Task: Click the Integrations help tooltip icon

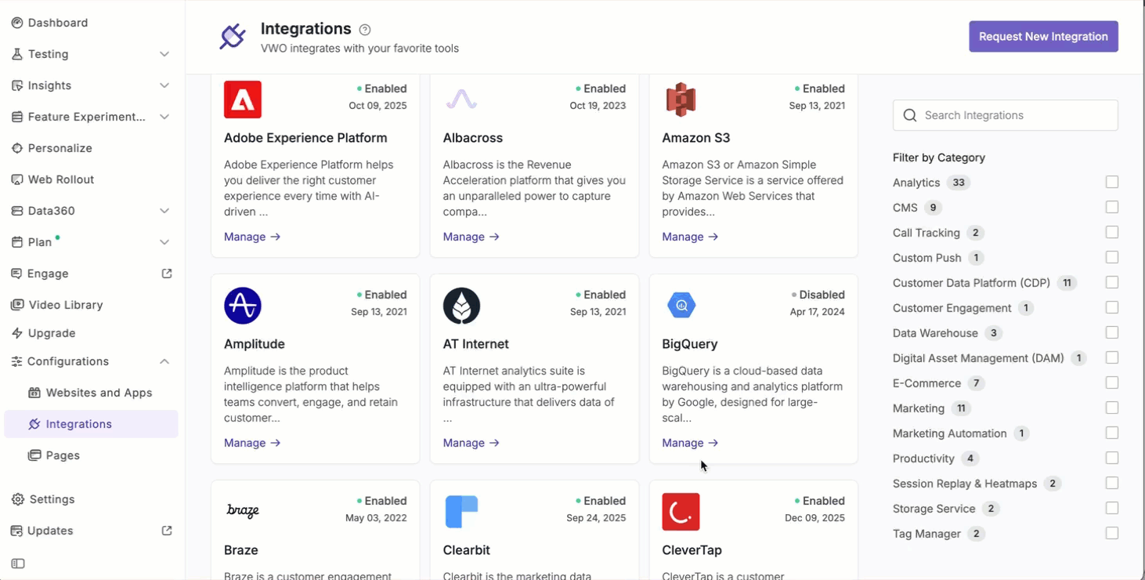Action: click(364, 29)
